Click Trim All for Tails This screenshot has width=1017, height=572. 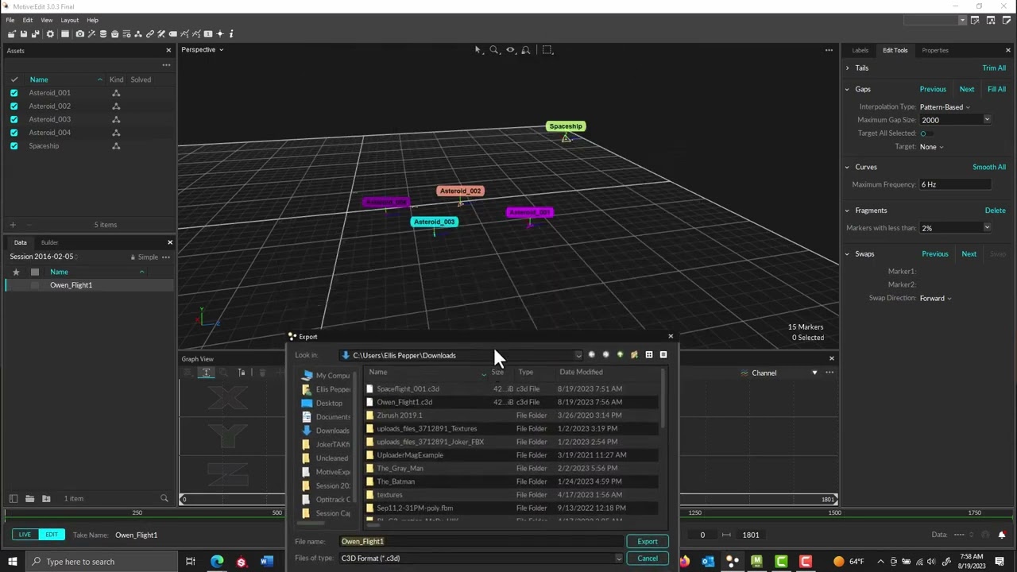coord(994,68)
